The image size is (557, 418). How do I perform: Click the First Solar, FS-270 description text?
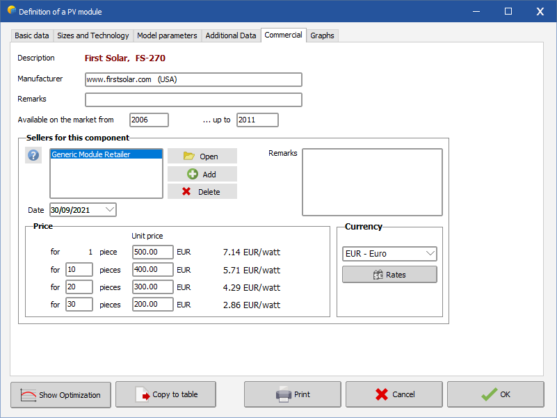click(x=125, y=58)
